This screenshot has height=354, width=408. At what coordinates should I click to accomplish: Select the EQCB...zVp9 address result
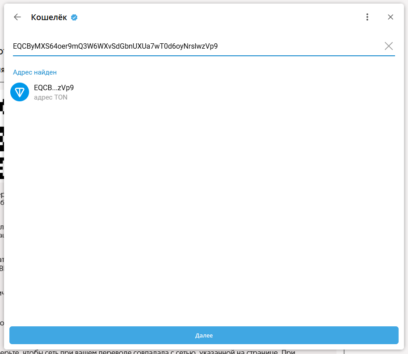click(x=54, y=88)
